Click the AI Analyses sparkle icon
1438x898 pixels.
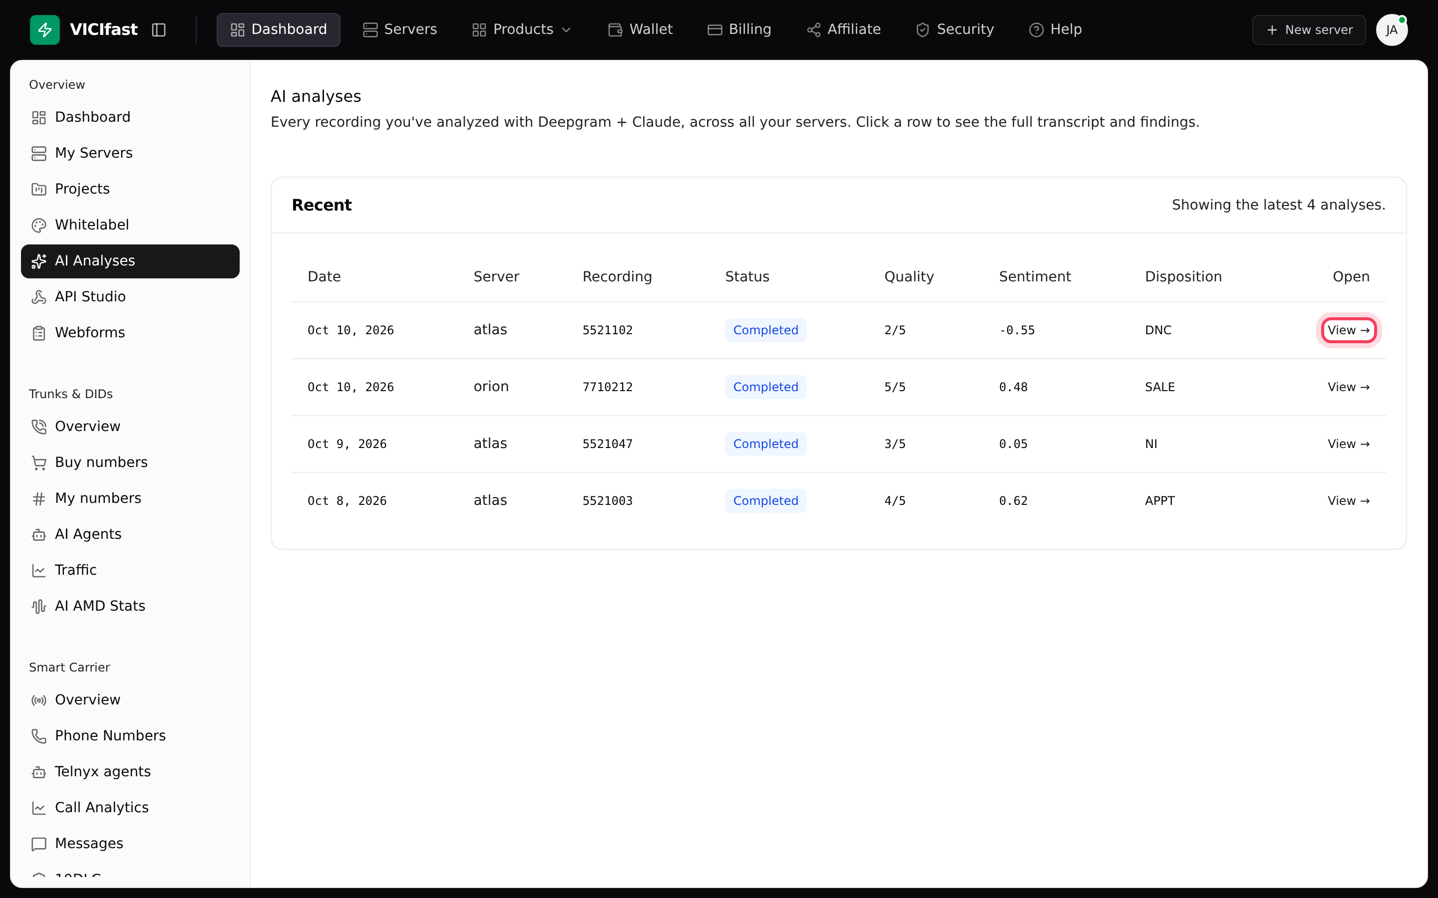point(38,261)
